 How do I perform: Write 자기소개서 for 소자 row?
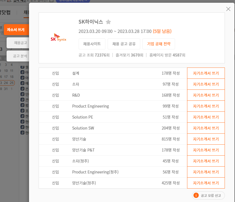(x=206, y=84)
